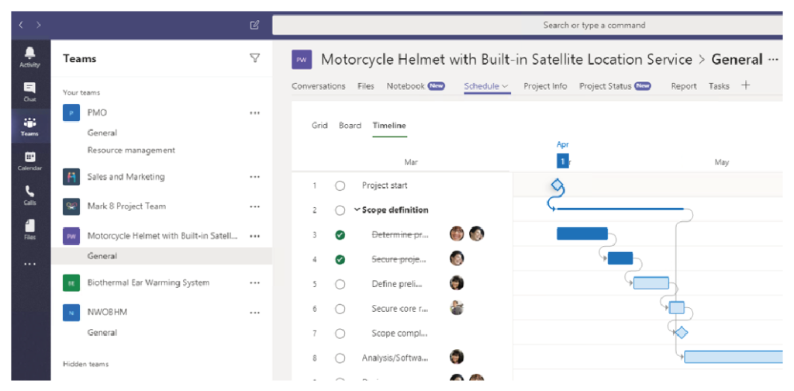Click the PW project avatar in header

point(302,60)
